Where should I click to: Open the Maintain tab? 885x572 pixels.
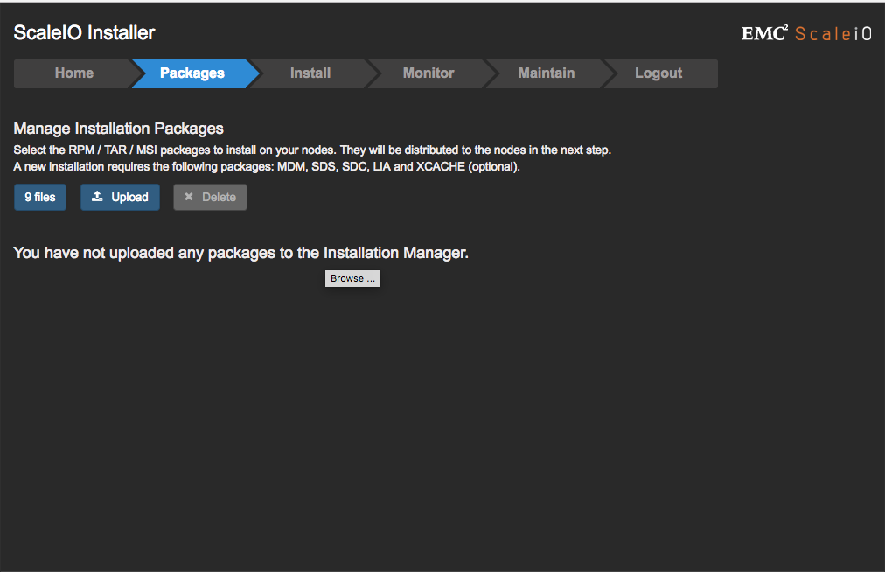coord(547,73)
